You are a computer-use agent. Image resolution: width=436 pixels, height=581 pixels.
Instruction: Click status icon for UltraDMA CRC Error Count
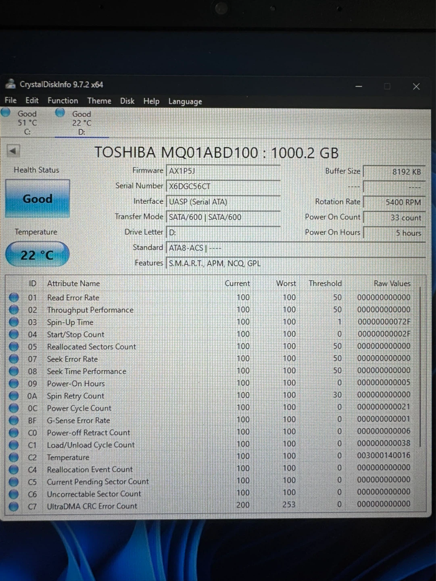(14, 506)
